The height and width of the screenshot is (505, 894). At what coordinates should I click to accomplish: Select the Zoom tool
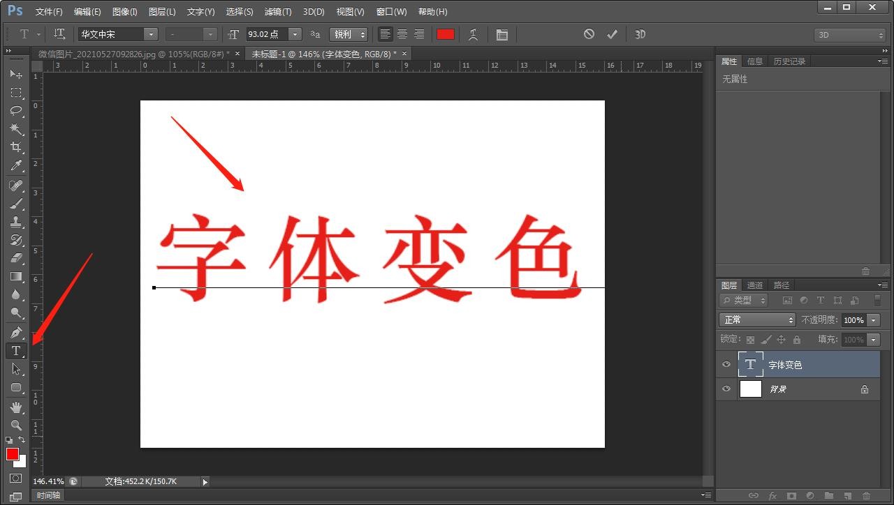click(x=15, y=425)
